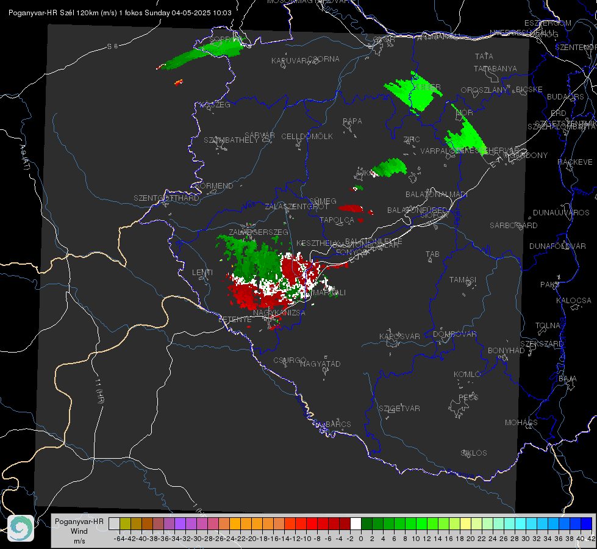Click the 'Poganyvar-HR Wind m/s' legend label
The width and height of the screenshot is (597, 549).
point(79,531)
